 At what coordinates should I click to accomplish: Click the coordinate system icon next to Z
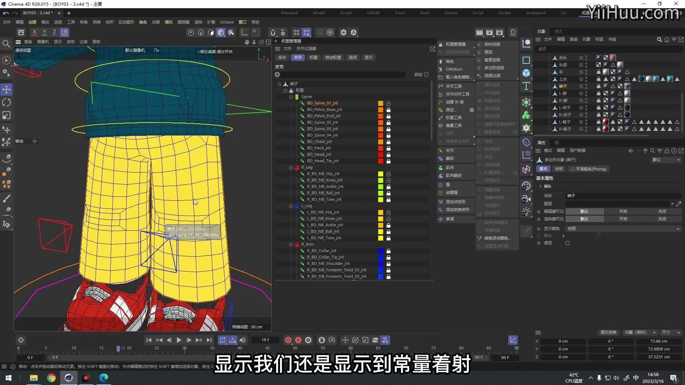[x=65, y=32]
